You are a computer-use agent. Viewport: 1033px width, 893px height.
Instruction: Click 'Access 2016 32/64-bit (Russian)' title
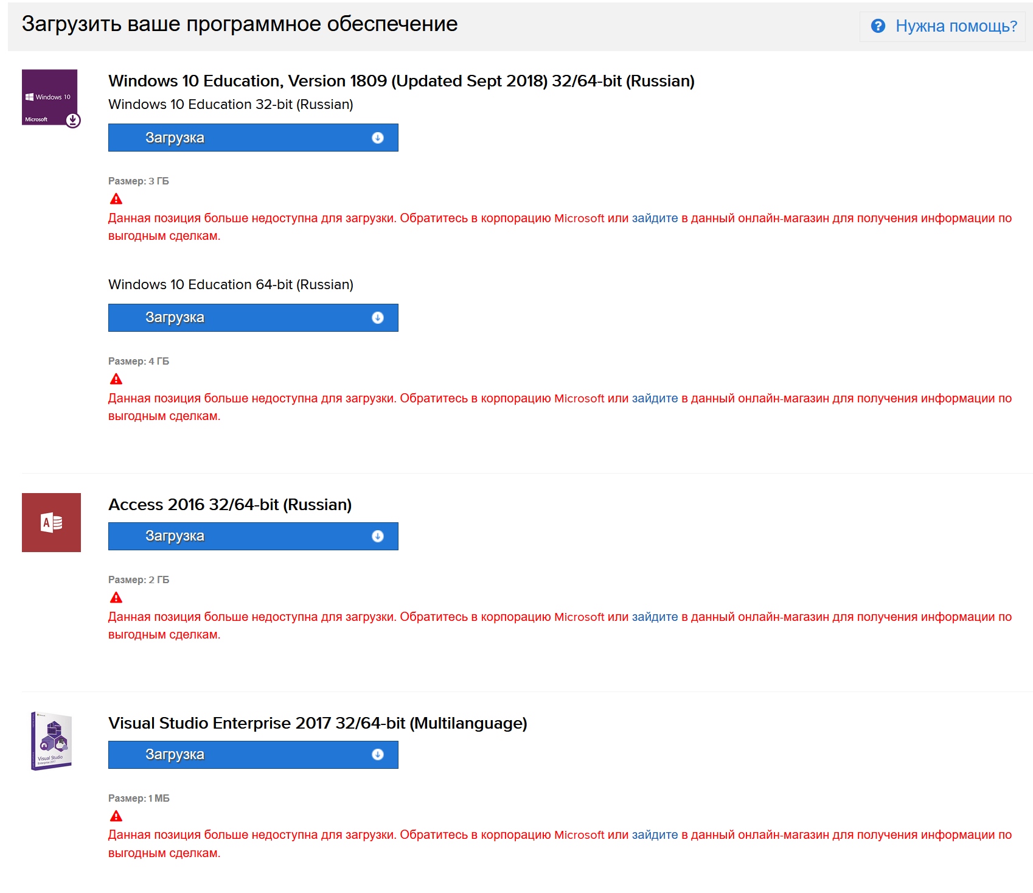[x=230, y=505]
